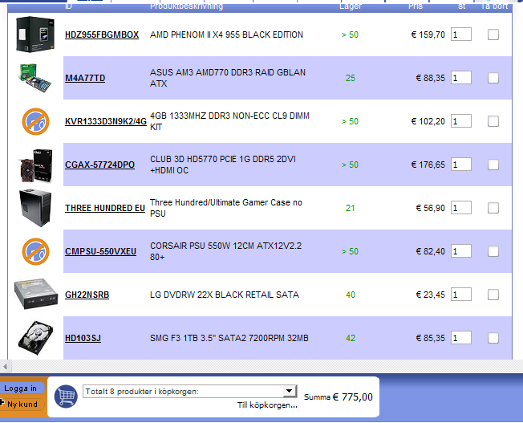Image resolution: width=523 pixels, height=423 pixels.
Task: Follow the 'Till köpkorgen...' link
Action: 267,405
